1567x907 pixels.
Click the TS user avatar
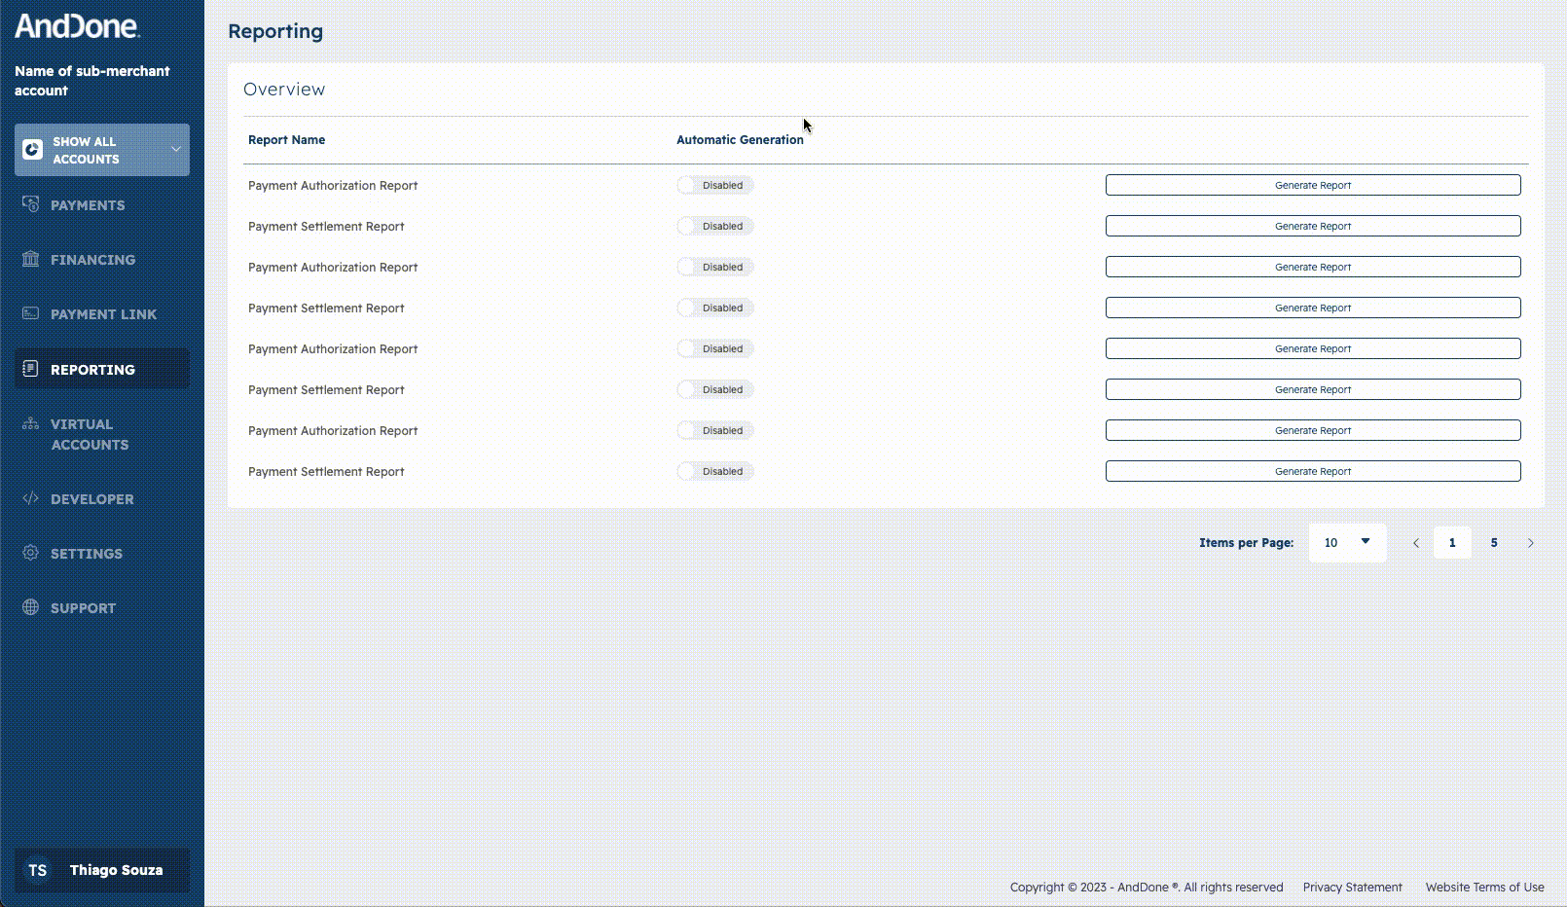tap(38, 870)
